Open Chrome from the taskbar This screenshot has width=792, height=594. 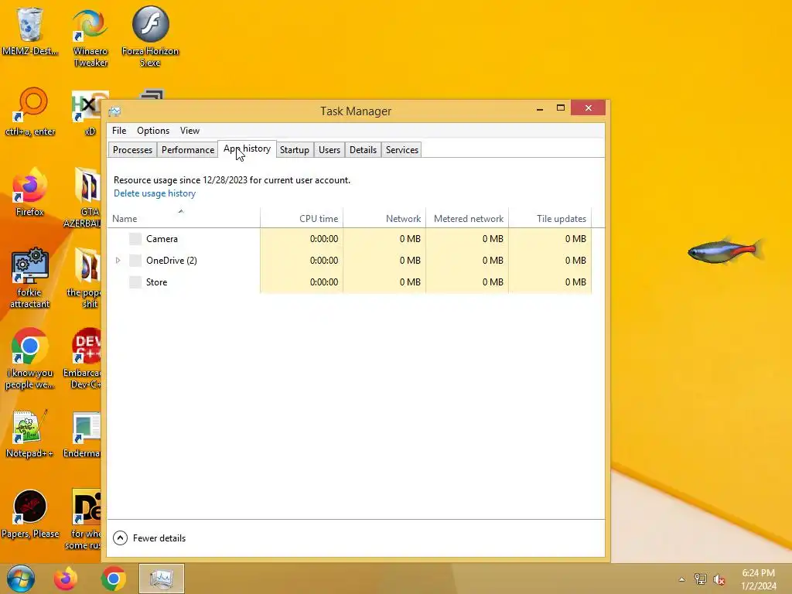click(x=113, y=579)
